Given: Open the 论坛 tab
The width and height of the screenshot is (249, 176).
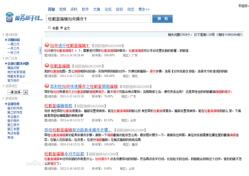Looking at the screenshot, I should 108,9.
